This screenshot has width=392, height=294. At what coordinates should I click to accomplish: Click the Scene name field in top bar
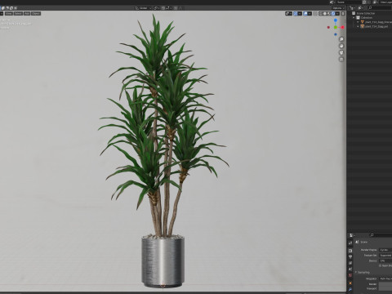pyautogui.click(x=349, y=2)
